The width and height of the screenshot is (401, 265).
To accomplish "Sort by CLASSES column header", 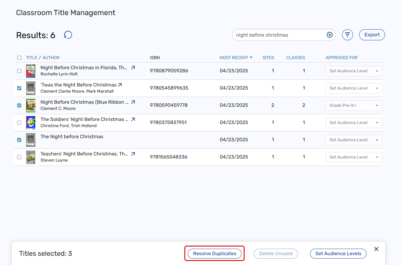I will 296,58.
